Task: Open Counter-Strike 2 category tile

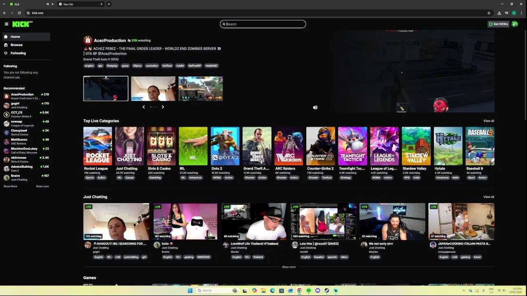Action: [321, 146]
